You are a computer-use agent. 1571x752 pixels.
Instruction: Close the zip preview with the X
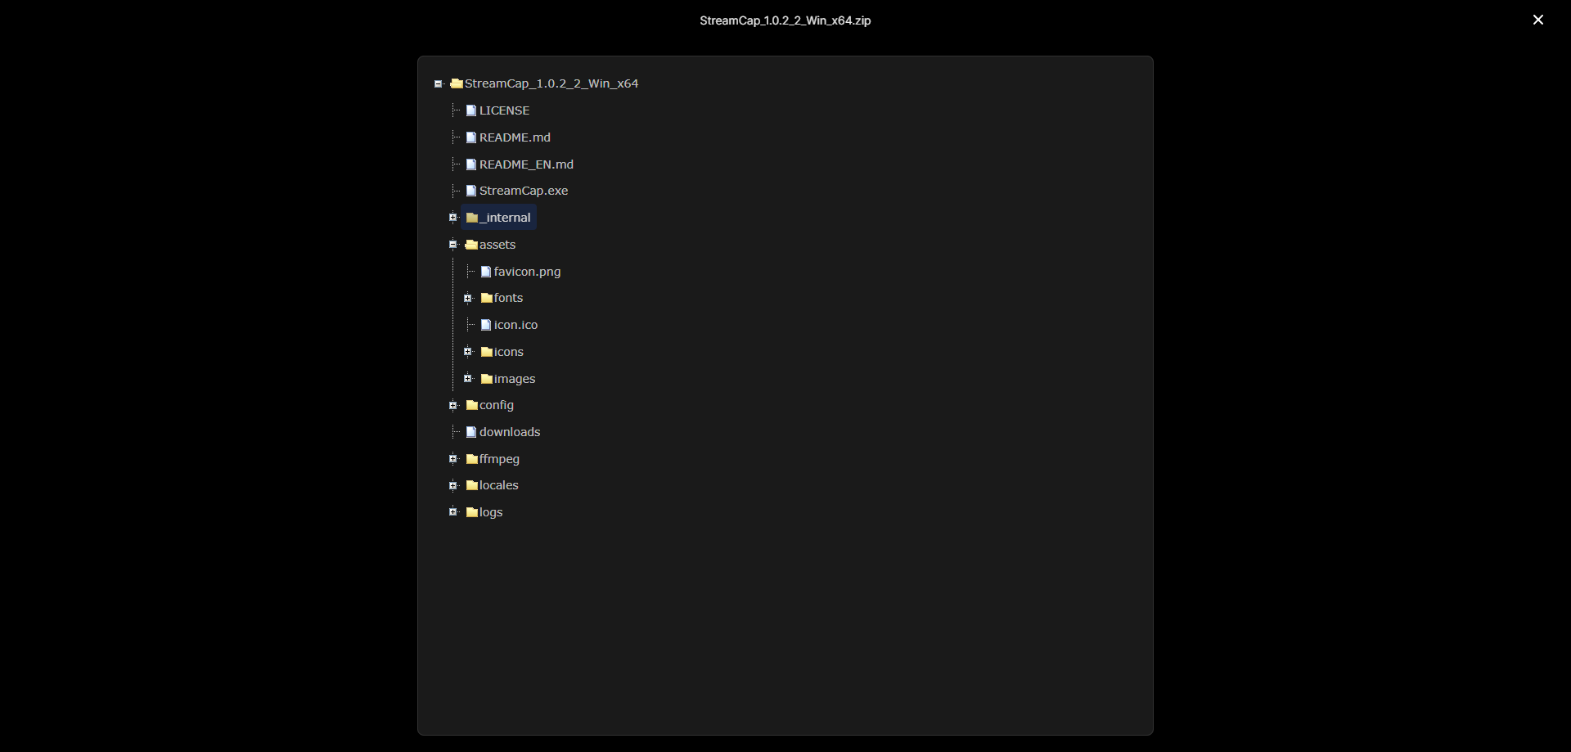tap(1538, 20)
